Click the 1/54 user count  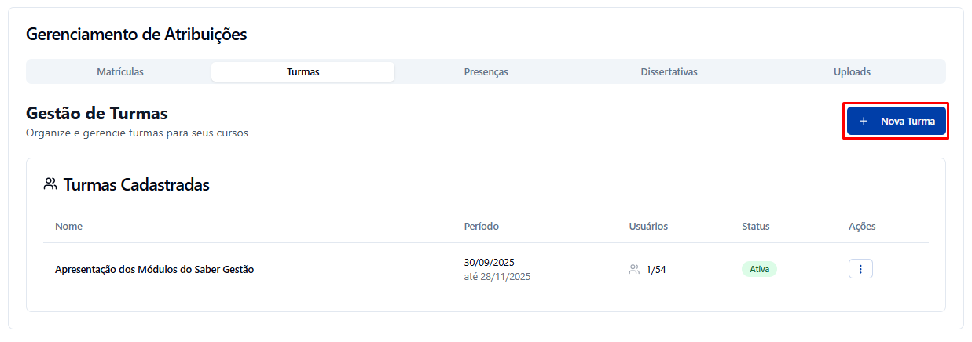656,270
